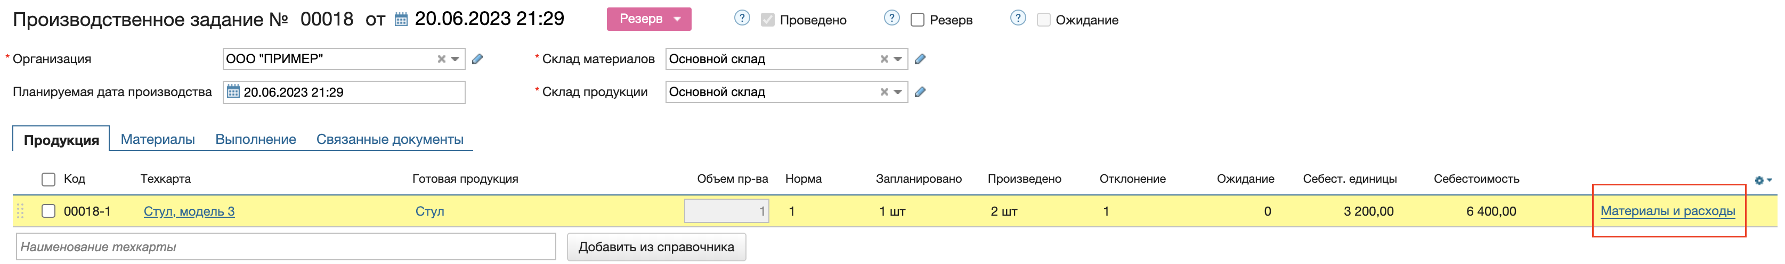Viewport: 1785px width, 264px height.
Task: Open the Стул product link
Action: pyautogui.click(x=429, y=211)
